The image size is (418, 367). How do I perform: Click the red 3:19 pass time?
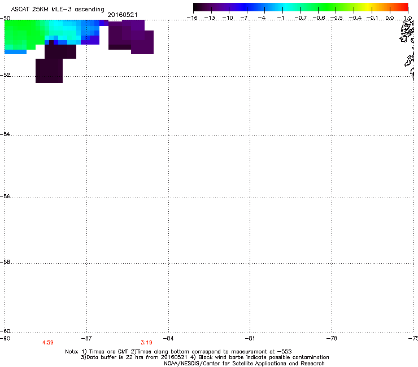click(x=147, y=343)
